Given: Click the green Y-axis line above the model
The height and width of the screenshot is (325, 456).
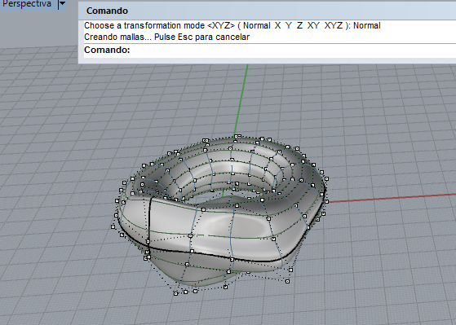Looking at the screenshot, I should point(242,99).
